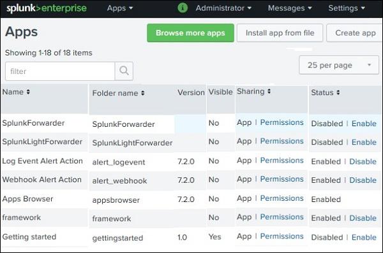Image resolution: width=383 pixels, height=253 pixels.
Task: Sort by Sharing column arrows
Action: [x=269, y=91]
